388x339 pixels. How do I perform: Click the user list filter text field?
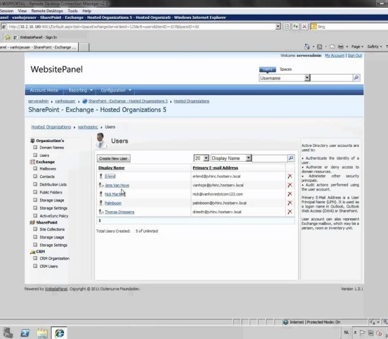(x=269, y=158)
